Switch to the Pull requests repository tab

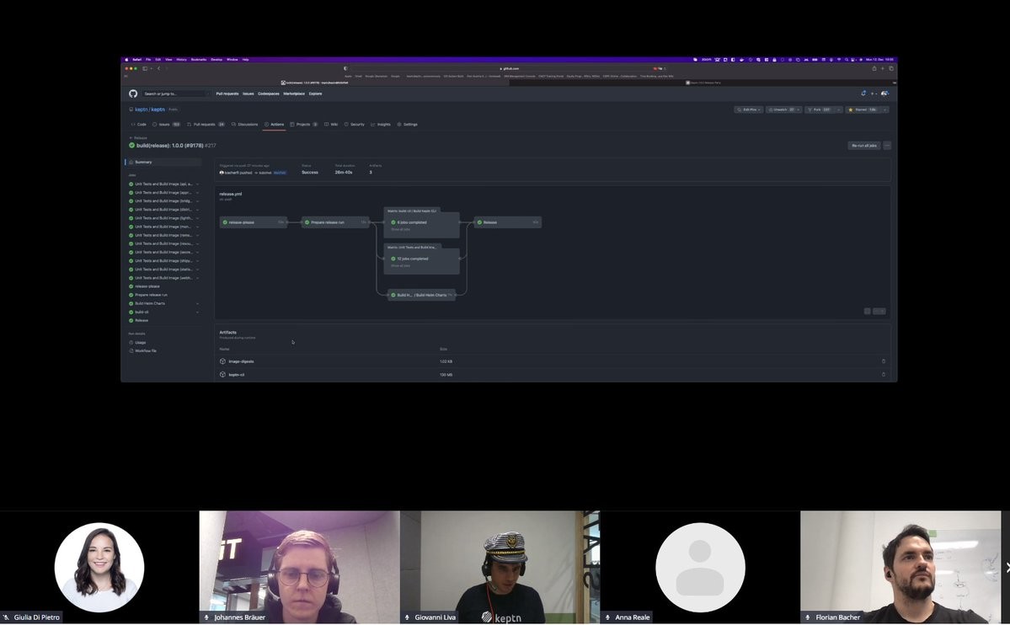204,124
